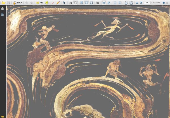The image size is (170, 118).
Task: Click the save disk icon
Action: pyautogui.click(x=8, y=3)
